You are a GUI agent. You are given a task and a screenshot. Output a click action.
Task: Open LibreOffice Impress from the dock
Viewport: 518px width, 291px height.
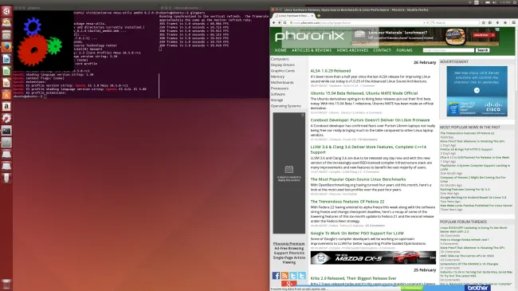coord(6,83)
